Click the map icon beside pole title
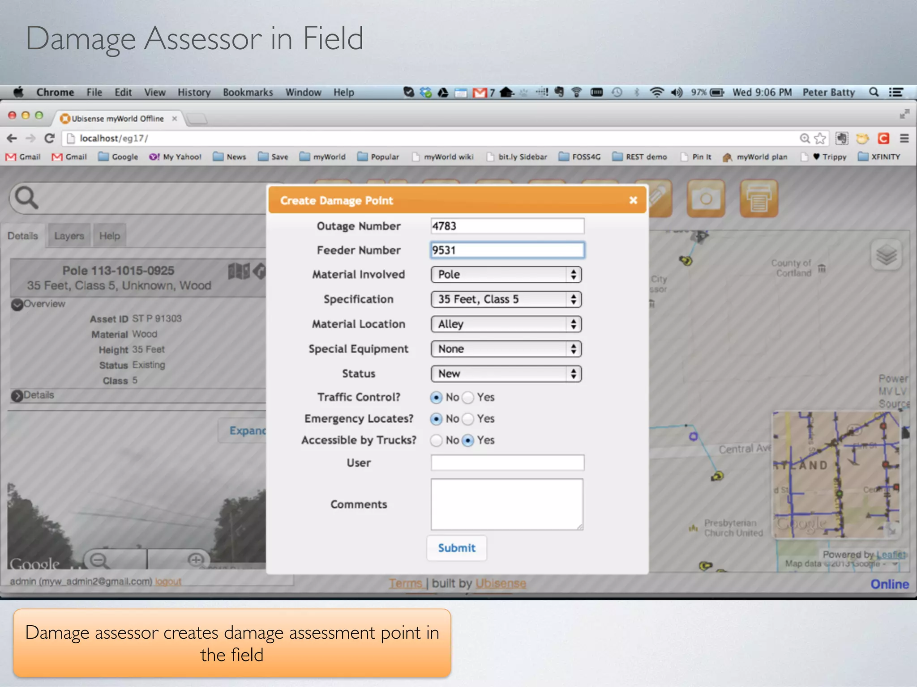This screenshot has width=917, height=687. pyautogui.click(x=239, y=271)
